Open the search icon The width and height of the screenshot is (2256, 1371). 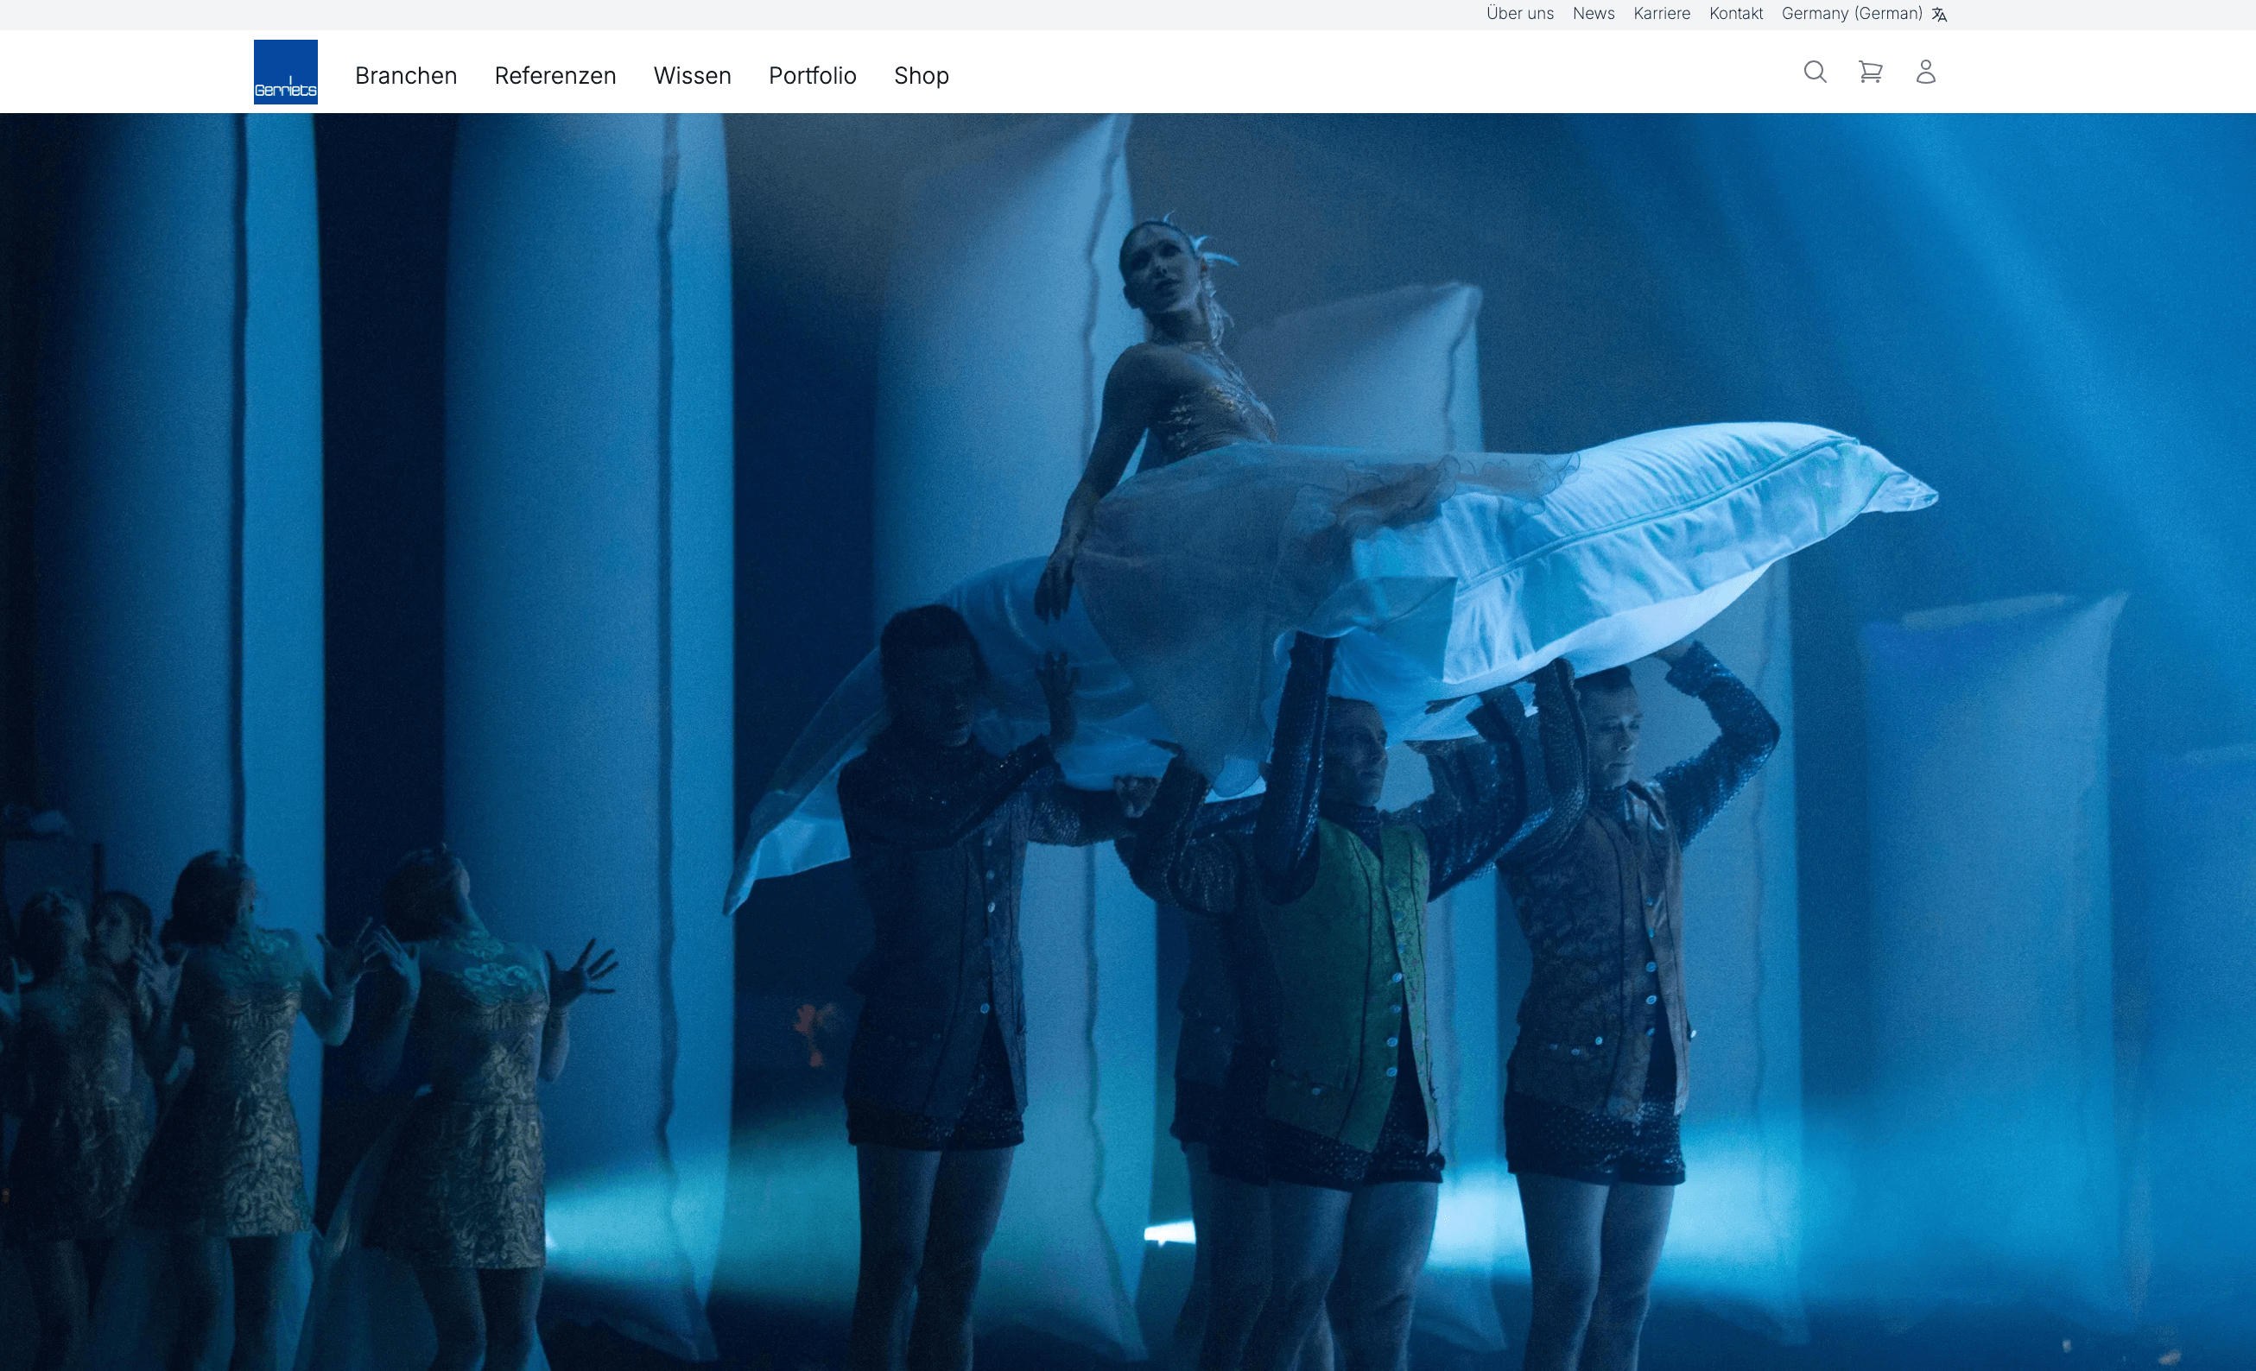tap(1816, 73)
